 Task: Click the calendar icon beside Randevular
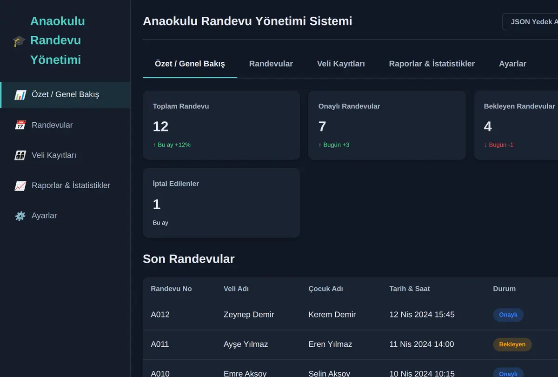point(20,125)
